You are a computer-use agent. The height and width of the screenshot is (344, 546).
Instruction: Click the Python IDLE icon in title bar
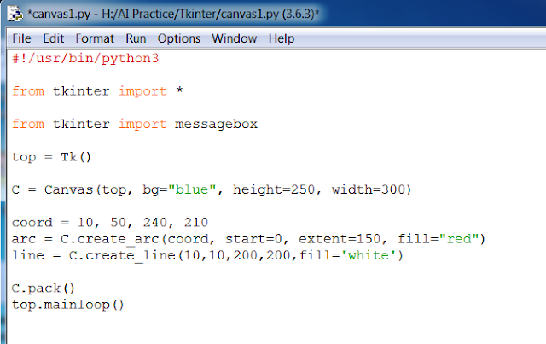coord(15,14)
